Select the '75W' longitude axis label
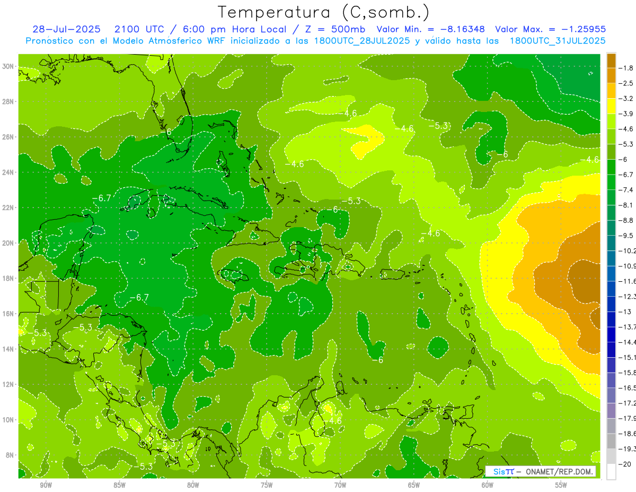 pyautogui.click(x=267, y=485)
